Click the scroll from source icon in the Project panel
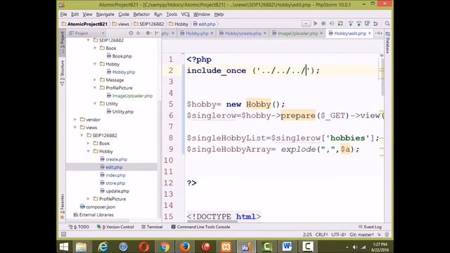Viewport: 450px width, 253px height. [131, 33]
